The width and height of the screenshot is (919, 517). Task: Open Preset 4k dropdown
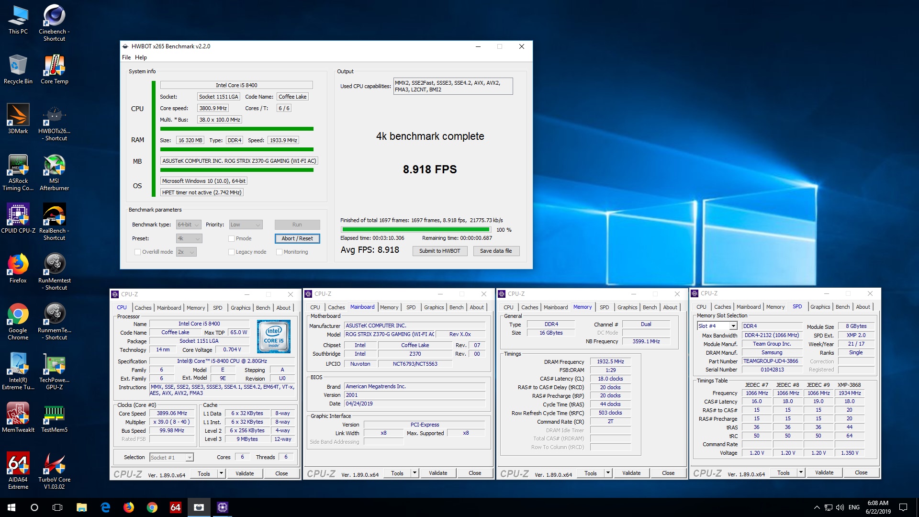click(x=189, y=238)
